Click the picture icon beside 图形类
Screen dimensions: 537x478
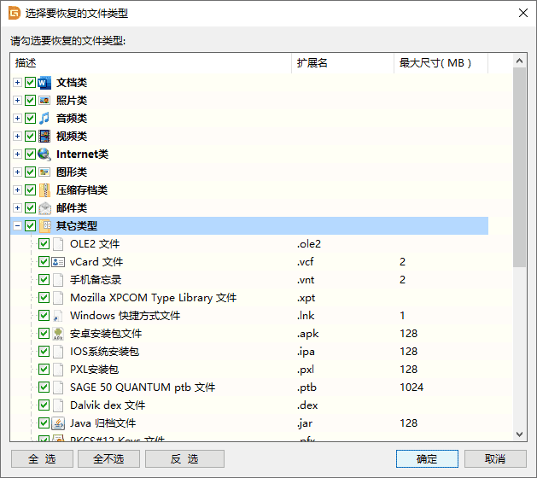[44, 172]
